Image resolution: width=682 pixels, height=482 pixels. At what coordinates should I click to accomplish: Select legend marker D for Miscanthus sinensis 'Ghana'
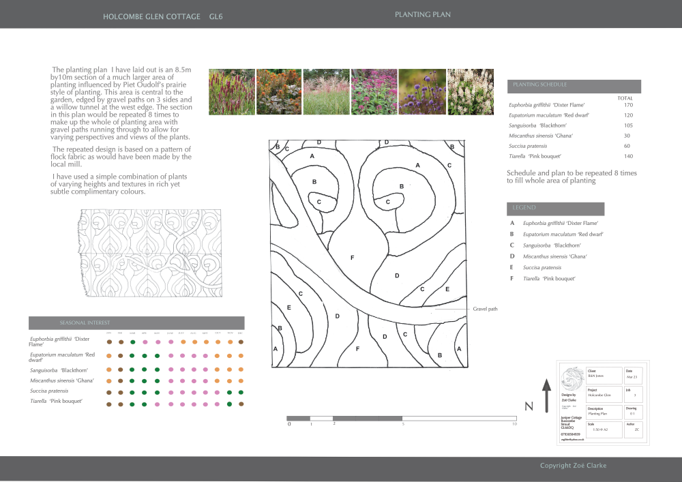tap(512, 256)
